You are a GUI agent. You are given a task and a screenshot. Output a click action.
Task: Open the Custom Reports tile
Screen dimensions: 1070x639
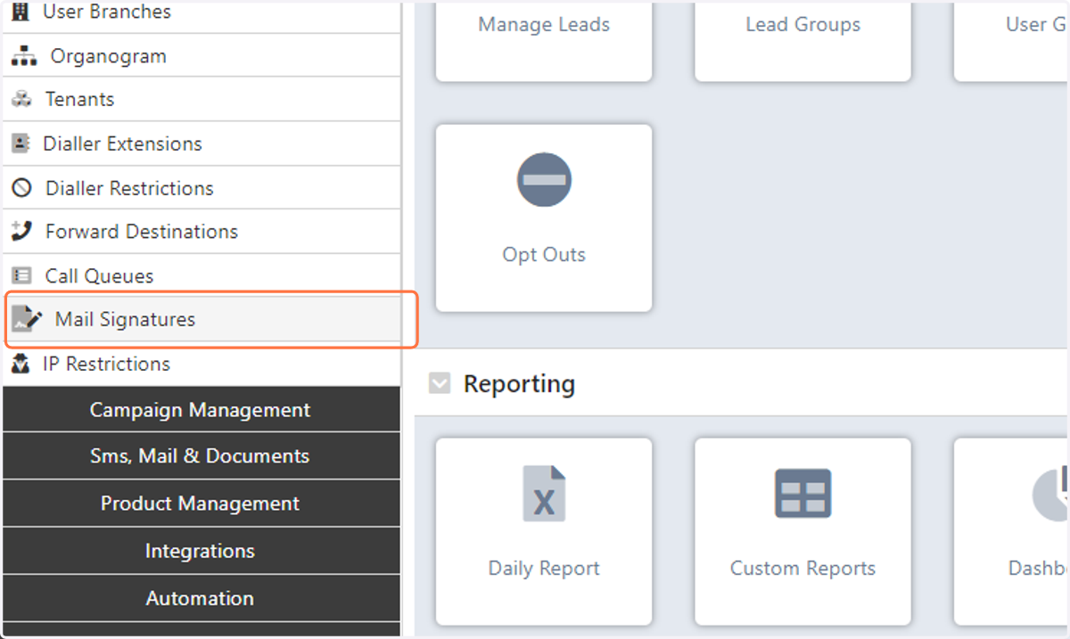[802, 531]
